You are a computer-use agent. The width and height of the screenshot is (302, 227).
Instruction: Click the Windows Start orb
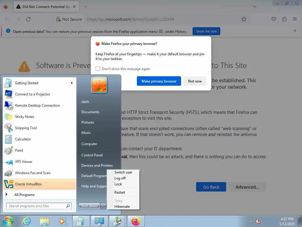click(8, 221)
